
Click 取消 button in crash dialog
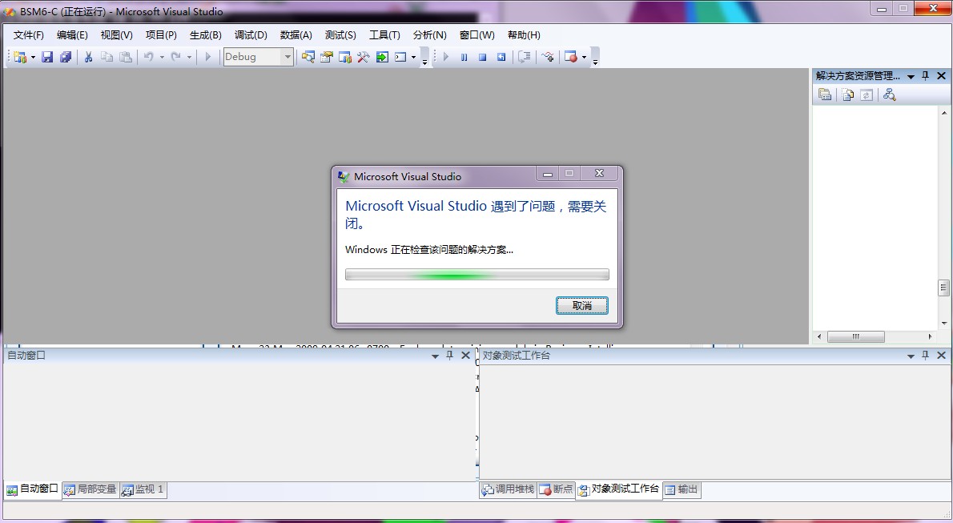click(581, 305)
